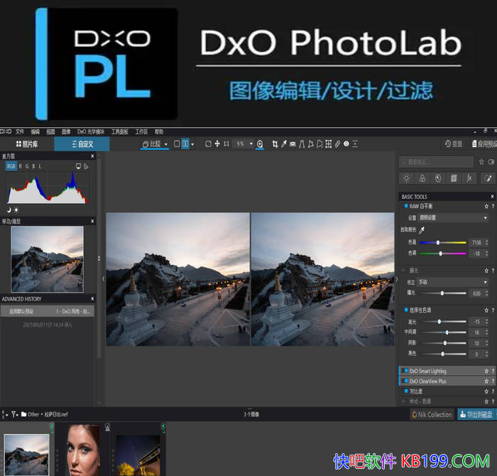497x476 pixels.
Task: Click the Nik Collection button
Action: pos(432,414)
